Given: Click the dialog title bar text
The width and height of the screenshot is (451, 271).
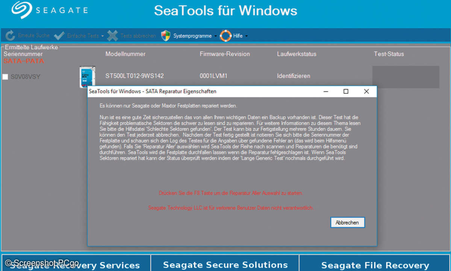Looking at the screenshot, I should [x=153, y=91].
